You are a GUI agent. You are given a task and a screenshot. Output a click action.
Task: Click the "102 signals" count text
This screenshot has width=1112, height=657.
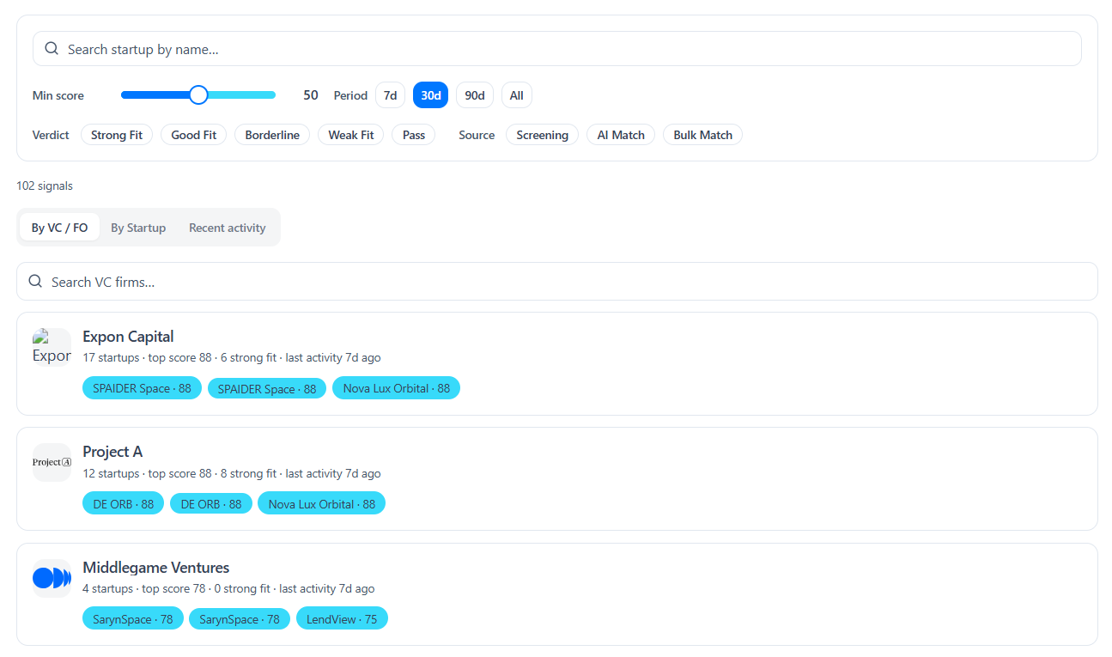click(45, 186)
